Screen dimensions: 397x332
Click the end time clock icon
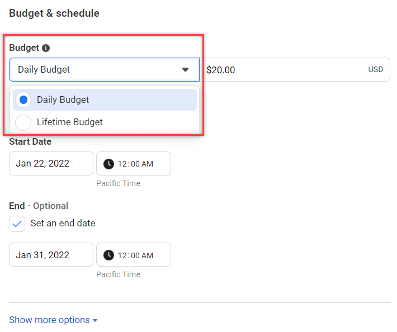coord(108,255)
